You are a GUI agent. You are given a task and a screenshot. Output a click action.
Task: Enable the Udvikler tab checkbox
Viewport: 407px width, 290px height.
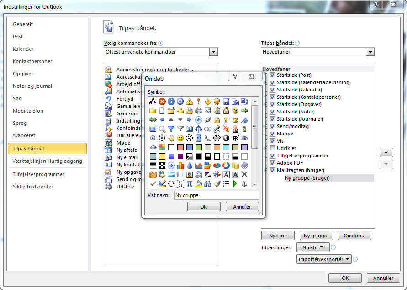(x=272, y=148)
